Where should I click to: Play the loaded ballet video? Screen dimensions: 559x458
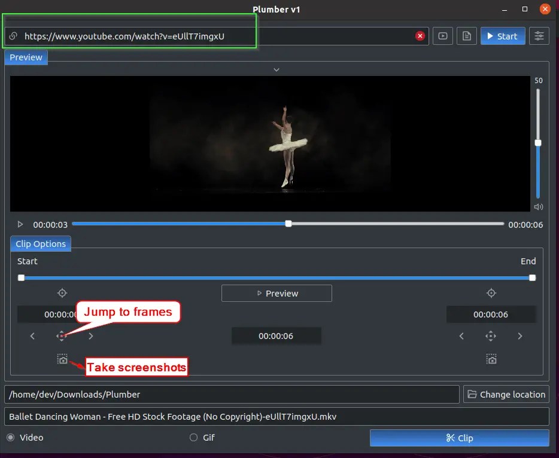coord(20,224)
